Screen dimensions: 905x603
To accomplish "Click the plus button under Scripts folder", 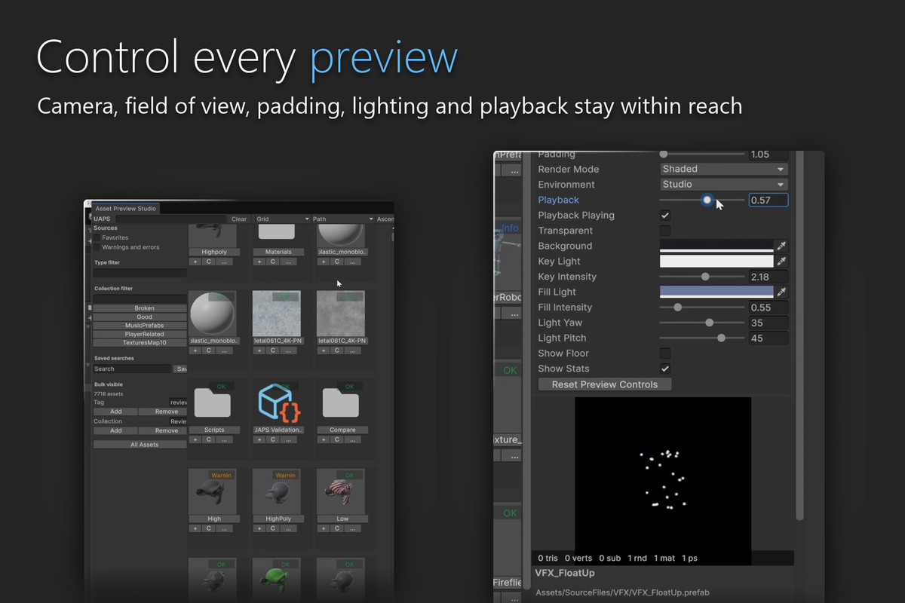I will coord(196,439).
